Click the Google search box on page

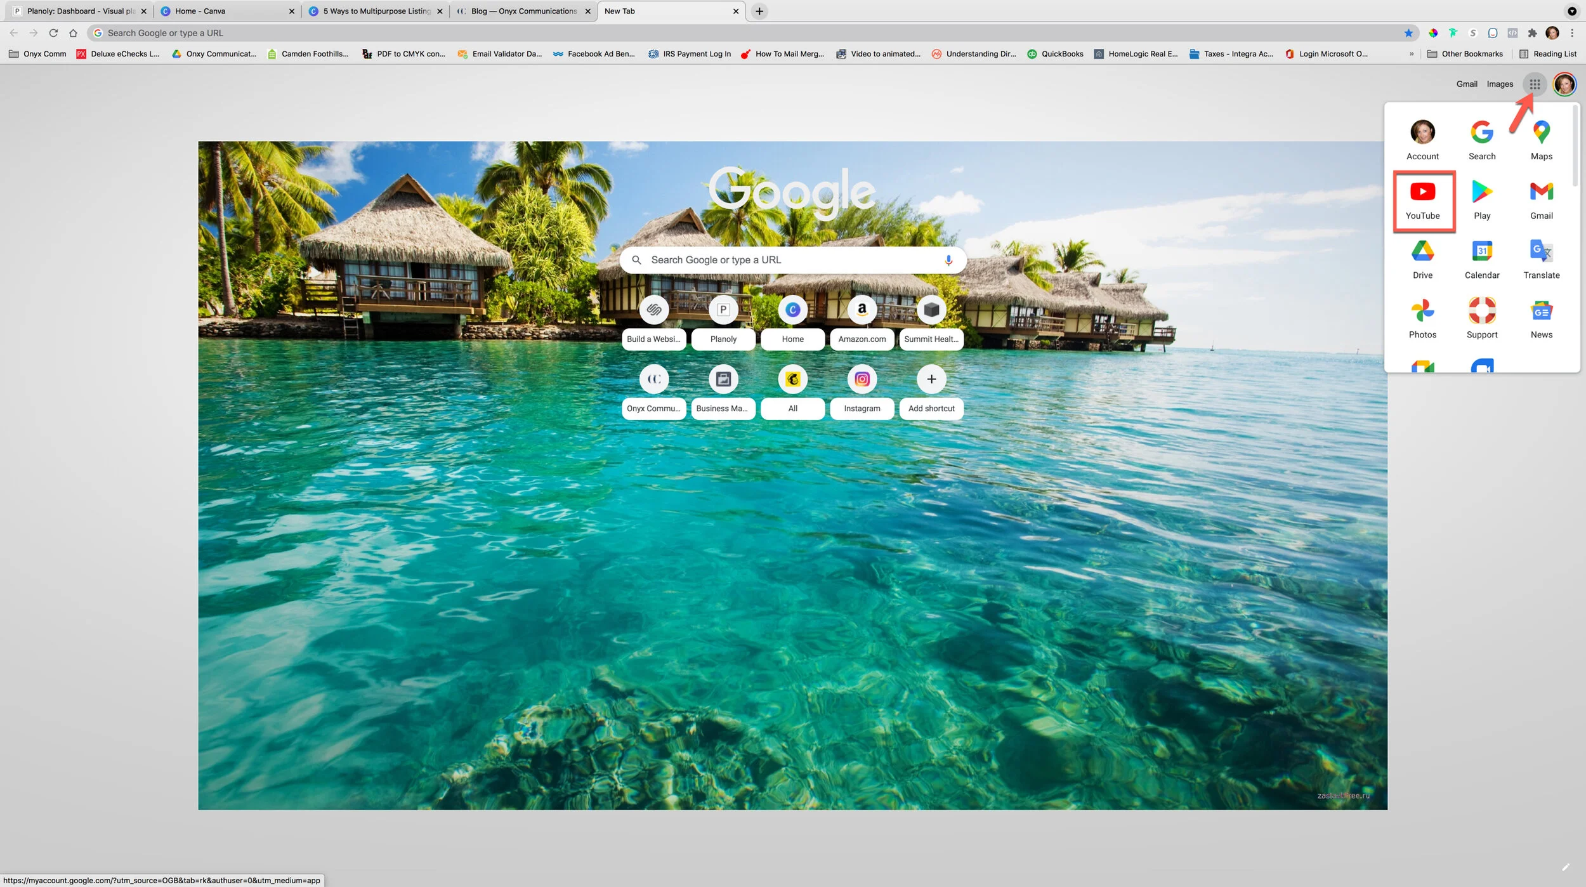tap(787, 260)
